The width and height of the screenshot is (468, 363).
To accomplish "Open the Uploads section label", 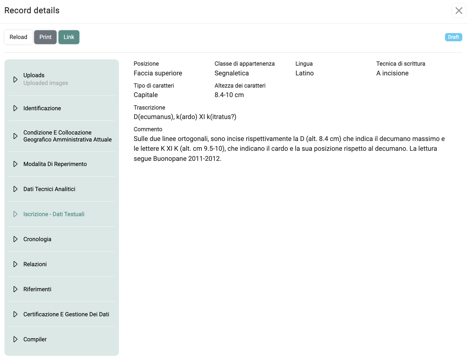I will tap(34, 75).
